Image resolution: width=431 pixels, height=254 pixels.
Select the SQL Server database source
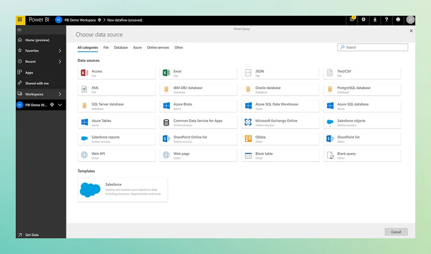116,106
